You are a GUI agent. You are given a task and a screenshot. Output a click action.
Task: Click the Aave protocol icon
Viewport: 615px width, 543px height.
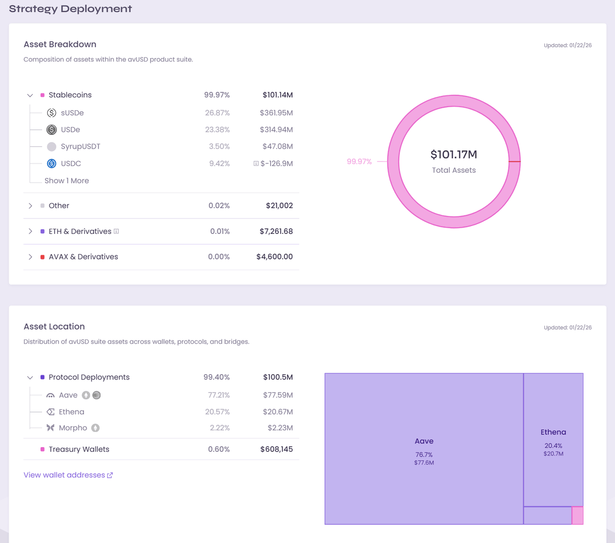pyautogui.click(x=51, y=395)
